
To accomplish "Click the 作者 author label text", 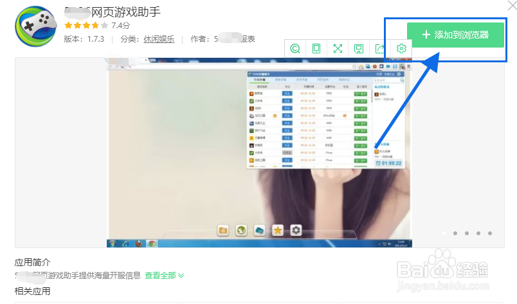I will click(x=200, y=39).
